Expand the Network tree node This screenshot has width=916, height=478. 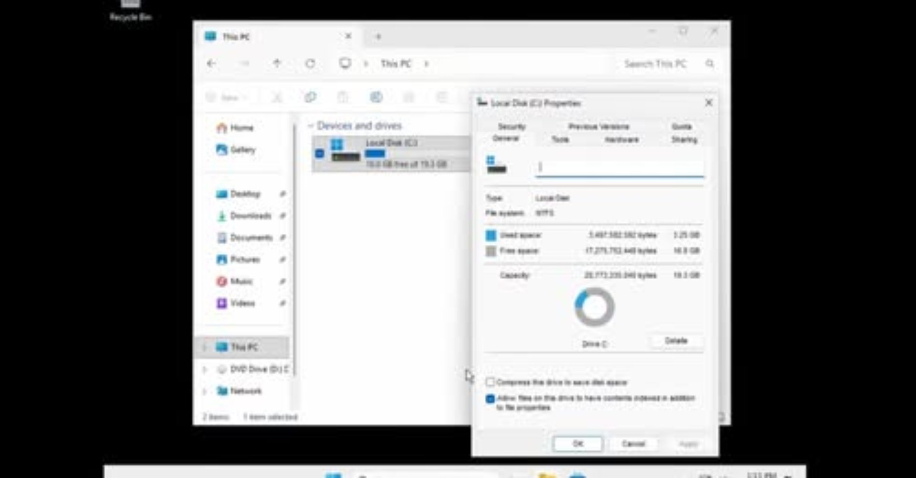click(205, 391)
